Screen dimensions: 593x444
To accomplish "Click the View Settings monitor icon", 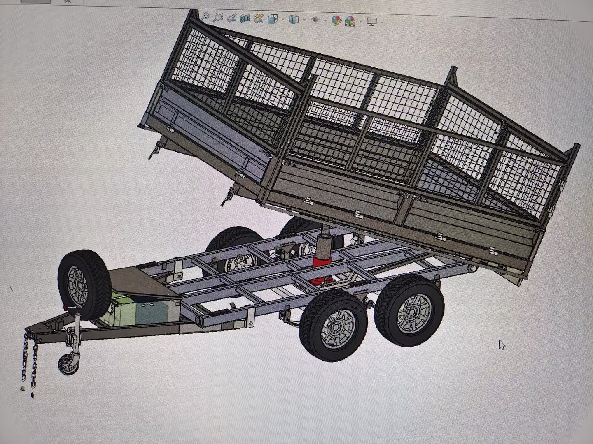I will coord(371,22).
